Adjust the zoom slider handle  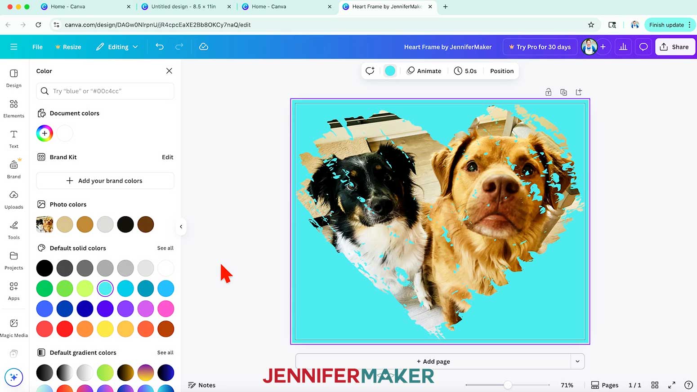[x=508, y=385]
